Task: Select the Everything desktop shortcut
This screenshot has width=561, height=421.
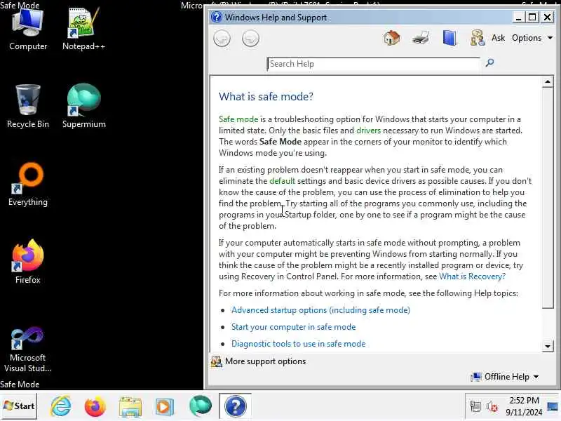Action: point(28,185)
